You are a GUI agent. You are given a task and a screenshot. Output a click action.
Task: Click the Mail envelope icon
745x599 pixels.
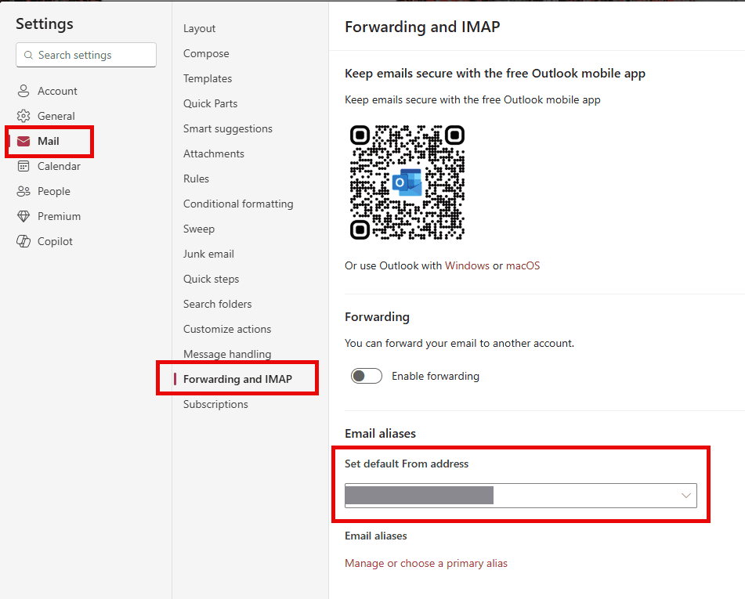click(24, 141)
